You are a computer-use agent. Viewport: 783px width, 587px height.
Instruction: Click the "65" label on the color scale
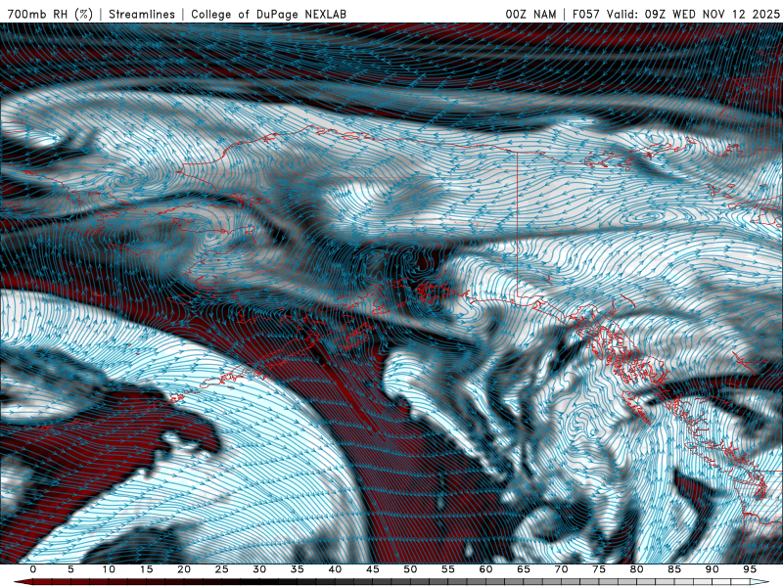(524, 569)
